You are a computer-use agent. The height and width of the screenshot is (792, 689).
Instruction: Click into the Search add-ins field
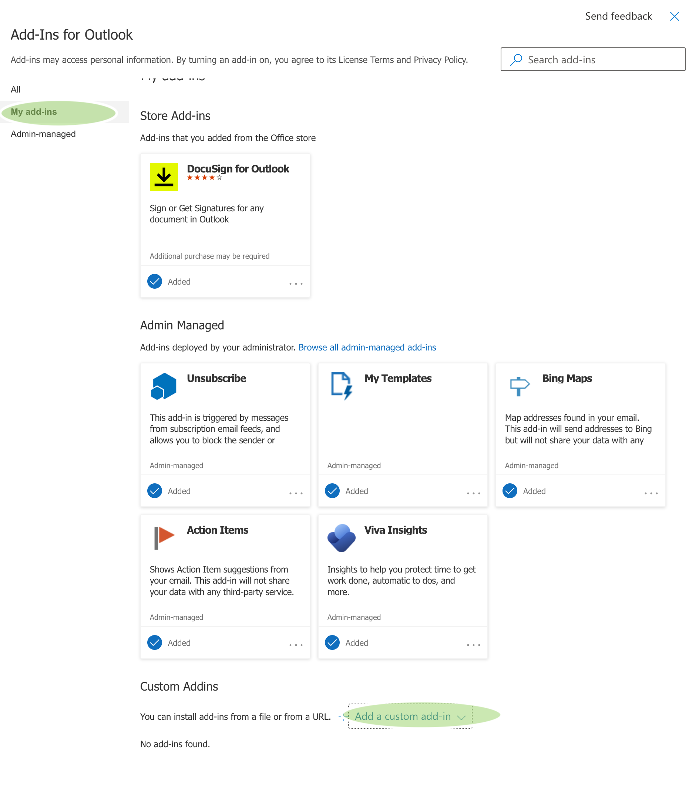tap(593, 59)
